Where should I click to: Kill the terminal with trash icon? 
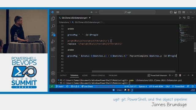(x=180, y=75)
